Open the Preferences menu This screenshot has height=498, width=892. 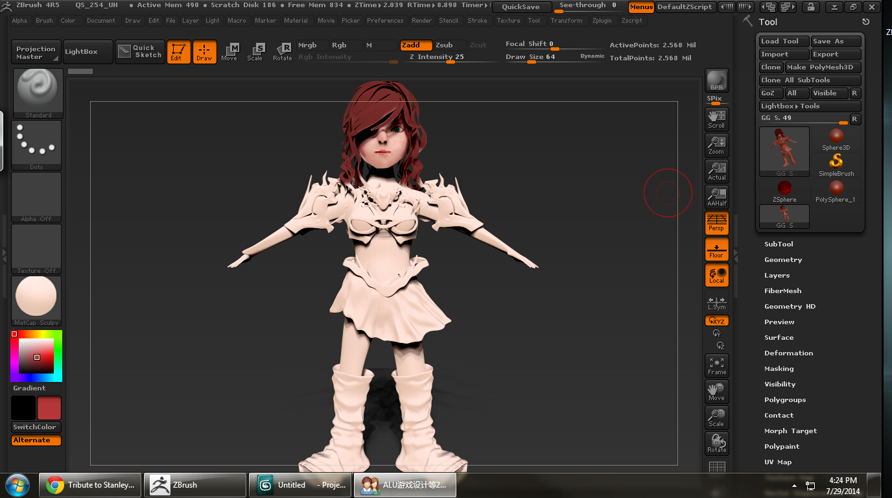point(385,21)
